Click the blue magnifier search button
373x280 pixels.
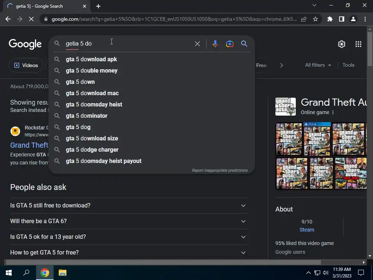click(x=244, y=44)
